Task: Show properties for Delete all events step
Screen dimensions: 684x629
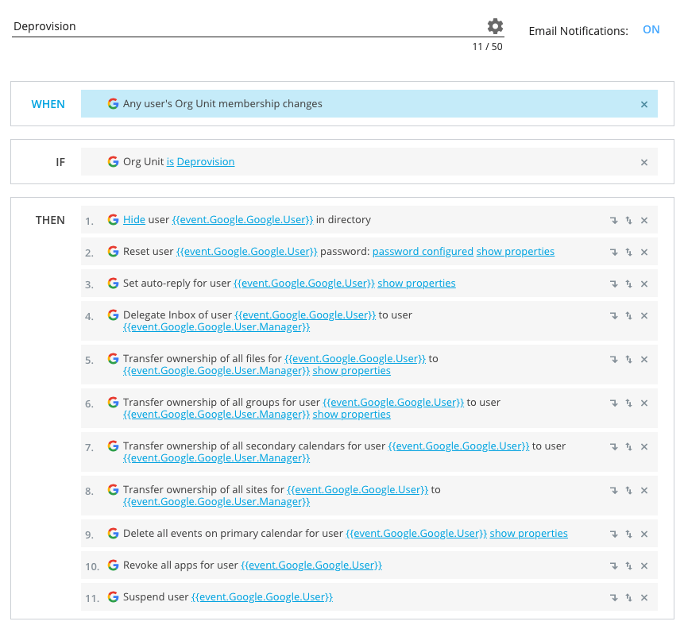Action: (528, 534)
